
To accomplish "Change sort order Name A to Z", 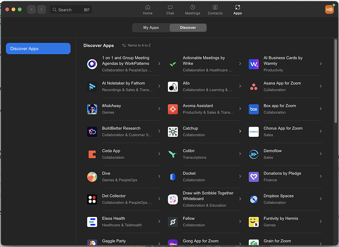I will (x=136, y=45).
